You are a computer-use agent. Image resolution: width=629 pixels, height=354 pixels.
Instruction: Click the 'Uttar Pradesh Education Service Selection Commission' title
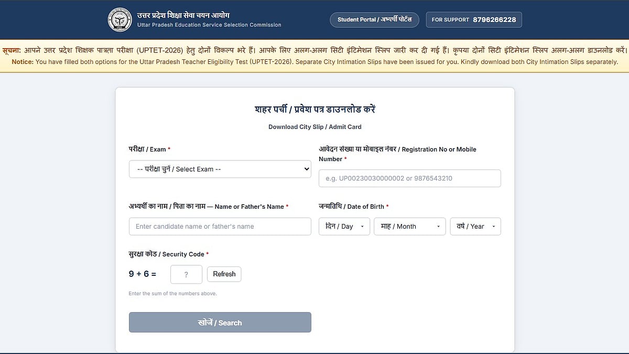209,25
